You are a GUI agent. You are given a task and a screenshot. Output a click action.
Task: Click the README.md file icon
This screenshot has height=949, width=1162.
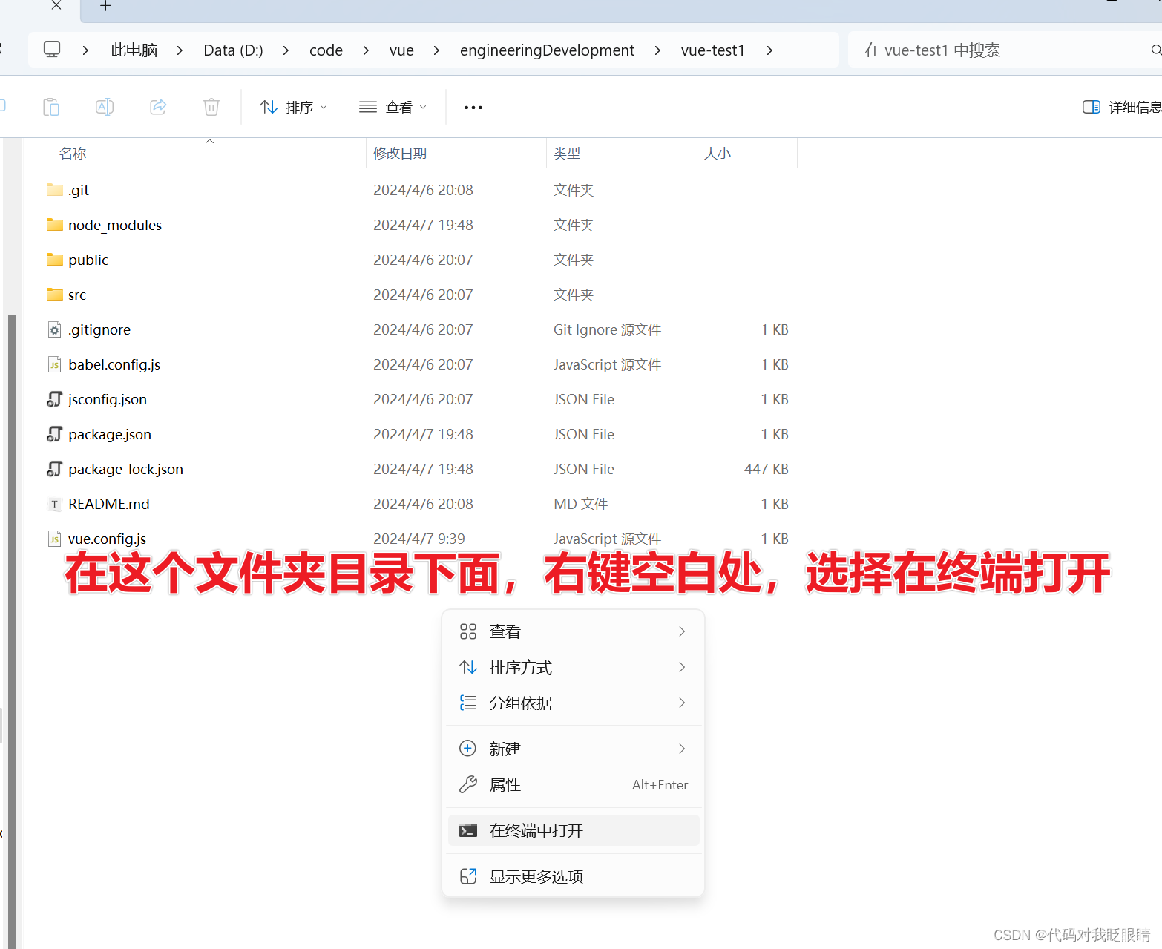(x=55, y=504)
